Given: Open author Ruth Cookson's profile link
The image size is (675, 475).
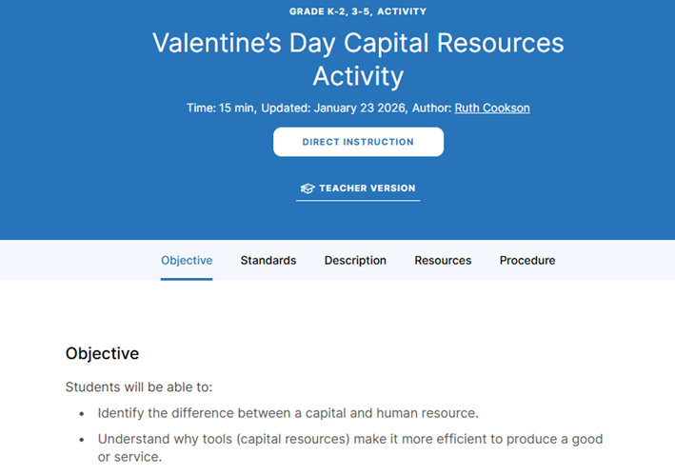Looking at the screenshot, I should point(491,109).
